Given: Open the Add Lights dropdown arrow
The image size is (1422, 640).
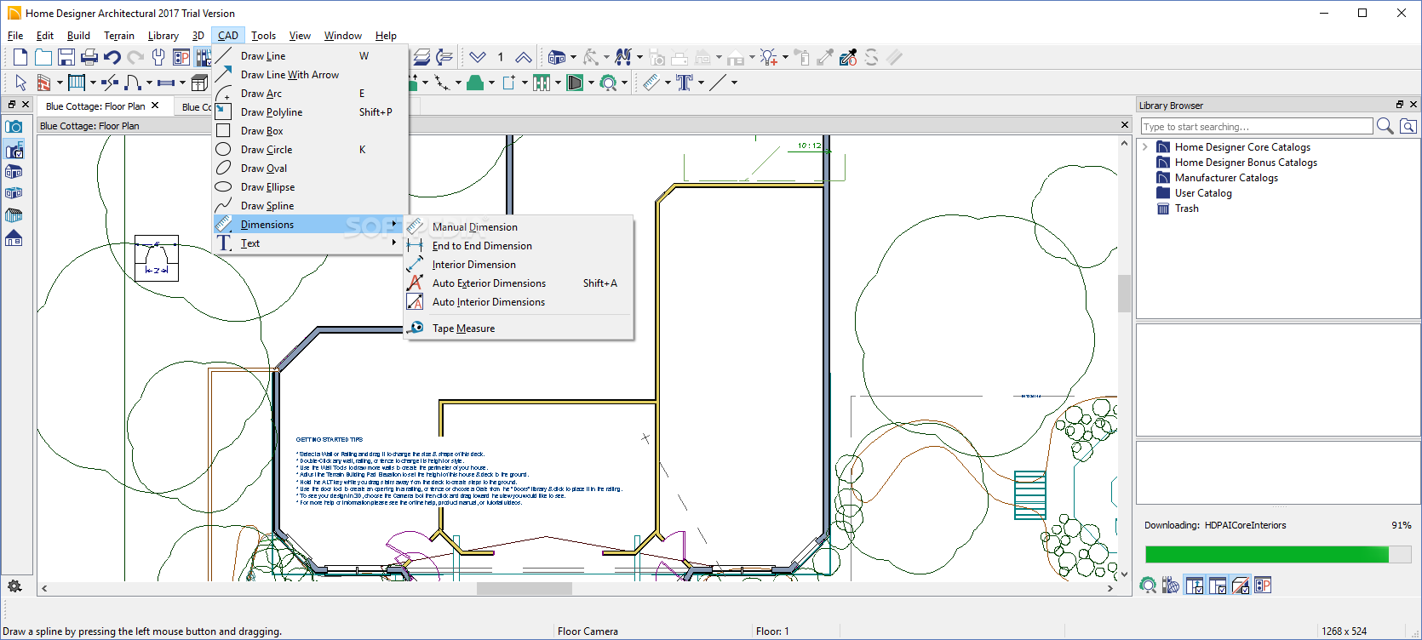Looking at the screenshot, I should click(x=785, y=57).
